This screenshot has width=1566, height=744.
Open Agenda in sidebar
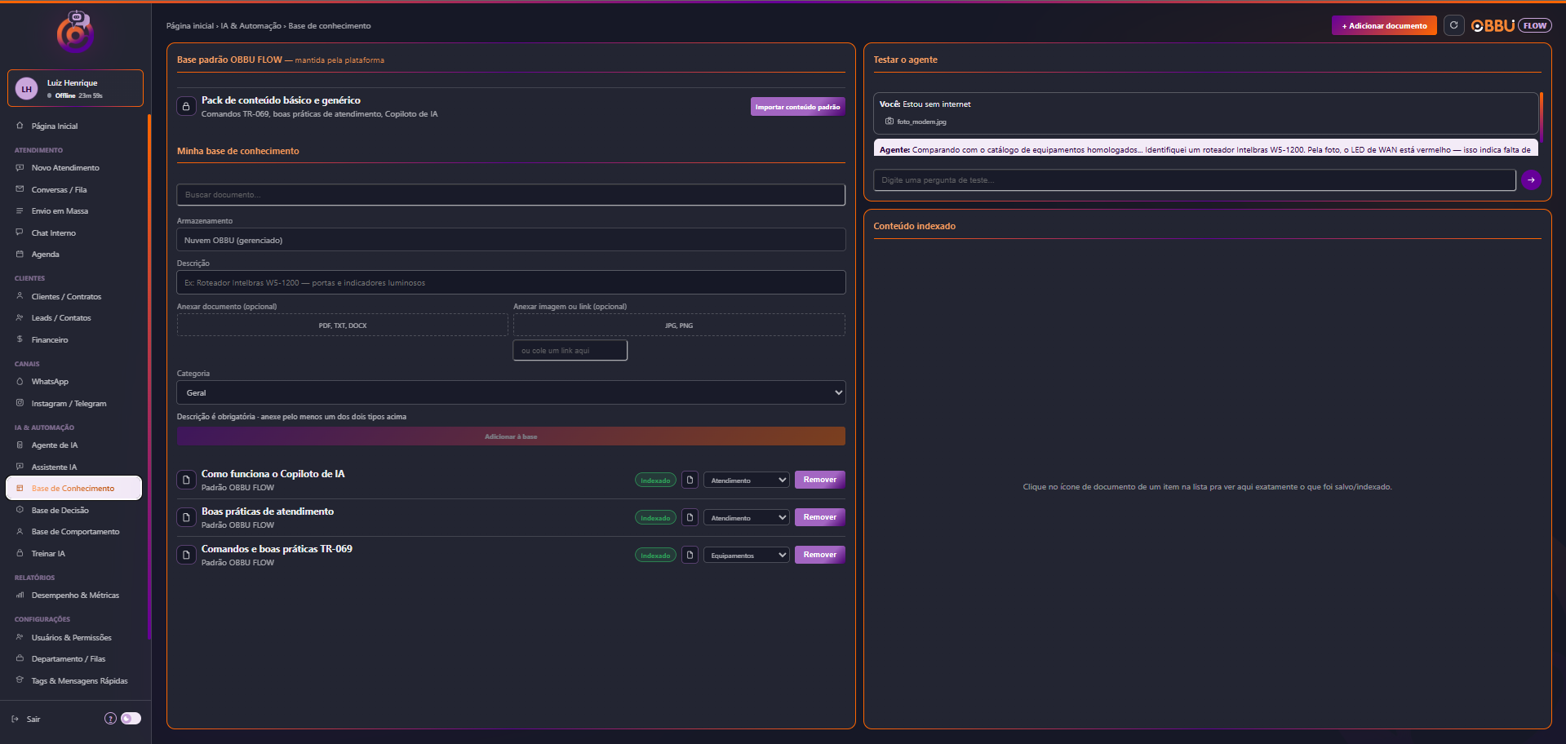[45, 255]
